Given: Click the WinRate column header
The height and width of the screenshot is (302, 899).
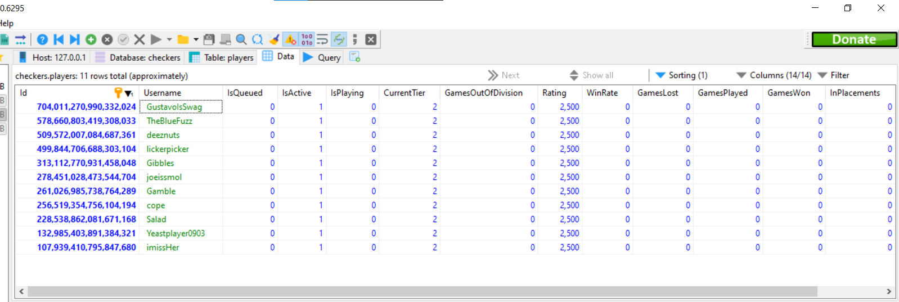Looking at the screenshot, I should 608,93.
